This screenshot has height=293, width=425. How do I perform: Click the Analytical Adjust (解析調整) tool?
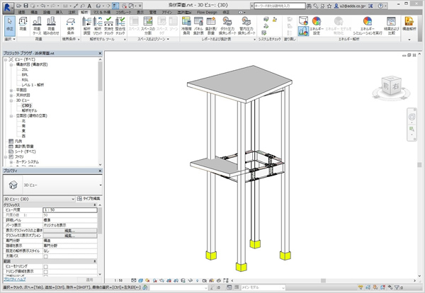click(86, 25)
